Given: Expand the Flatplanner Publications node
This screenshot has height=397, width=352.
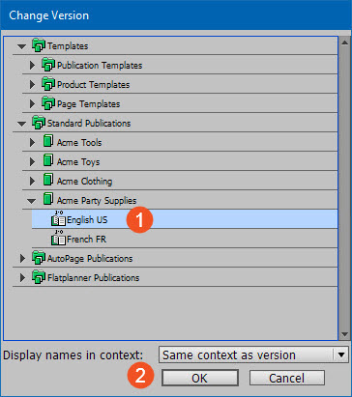Looking at the screenshot, I should click(22, 277).
